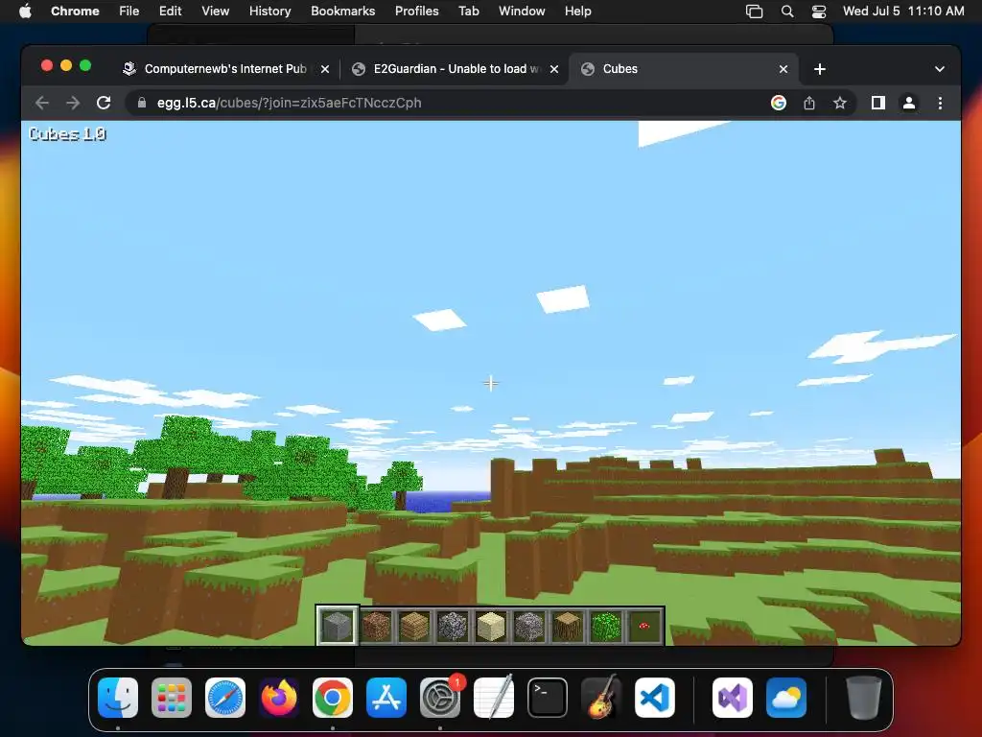Image resolution: width=982 pixels, height=737 pixels.
Task: Open Visual Studio Code from Dock
Action: [655, 698]
